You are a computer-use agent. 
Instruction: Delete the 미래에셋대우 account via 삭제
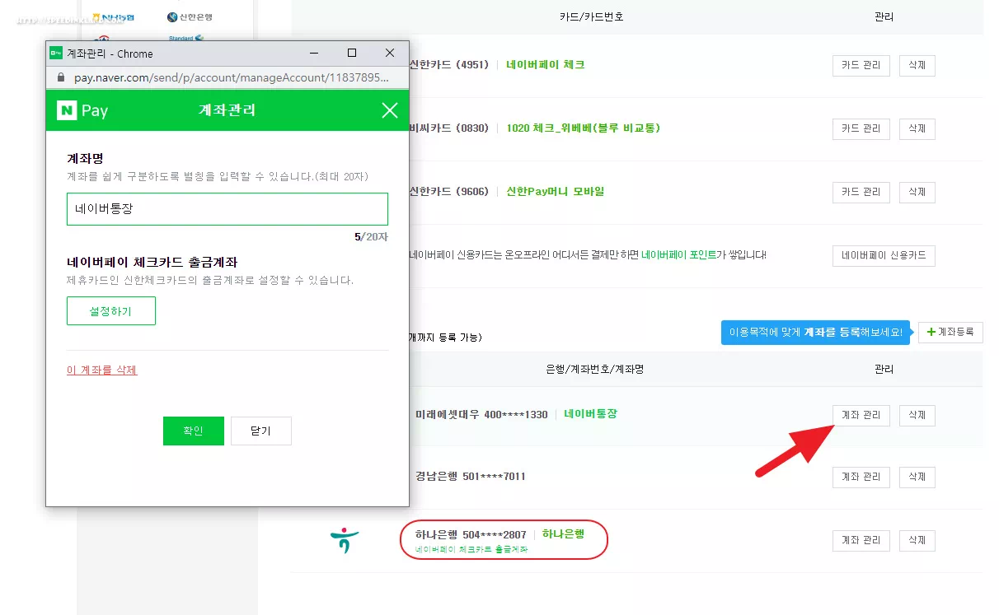917,415
